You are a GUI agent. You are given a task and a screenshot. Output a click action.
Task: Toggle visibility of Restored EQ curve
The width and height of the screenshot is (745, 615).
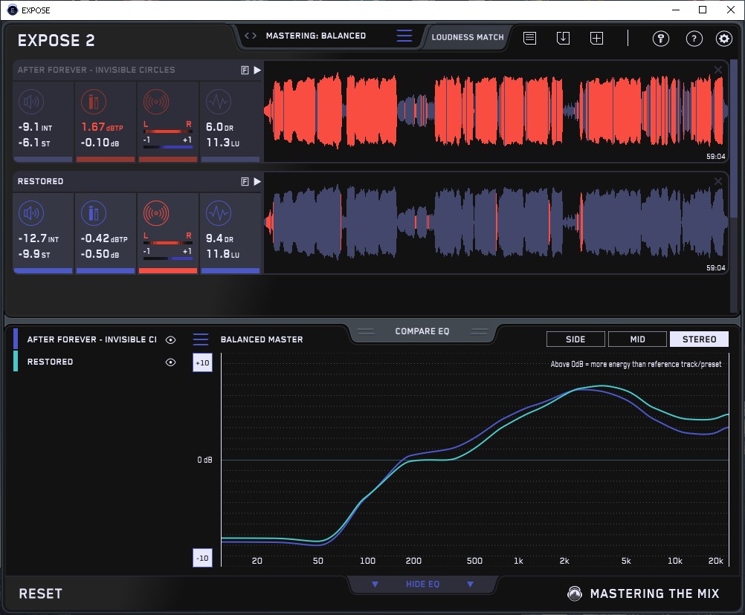(x=171, y=362)
